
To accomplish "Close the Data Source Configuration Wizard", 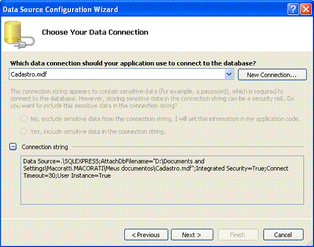I will tap(306, 9).
